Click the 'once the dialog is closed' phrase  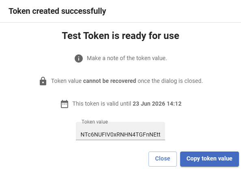[170, 81]
